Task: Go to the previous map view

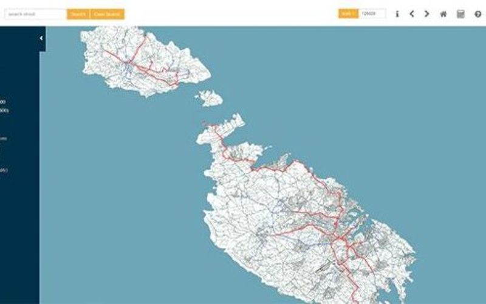Action: pos(412,14)
